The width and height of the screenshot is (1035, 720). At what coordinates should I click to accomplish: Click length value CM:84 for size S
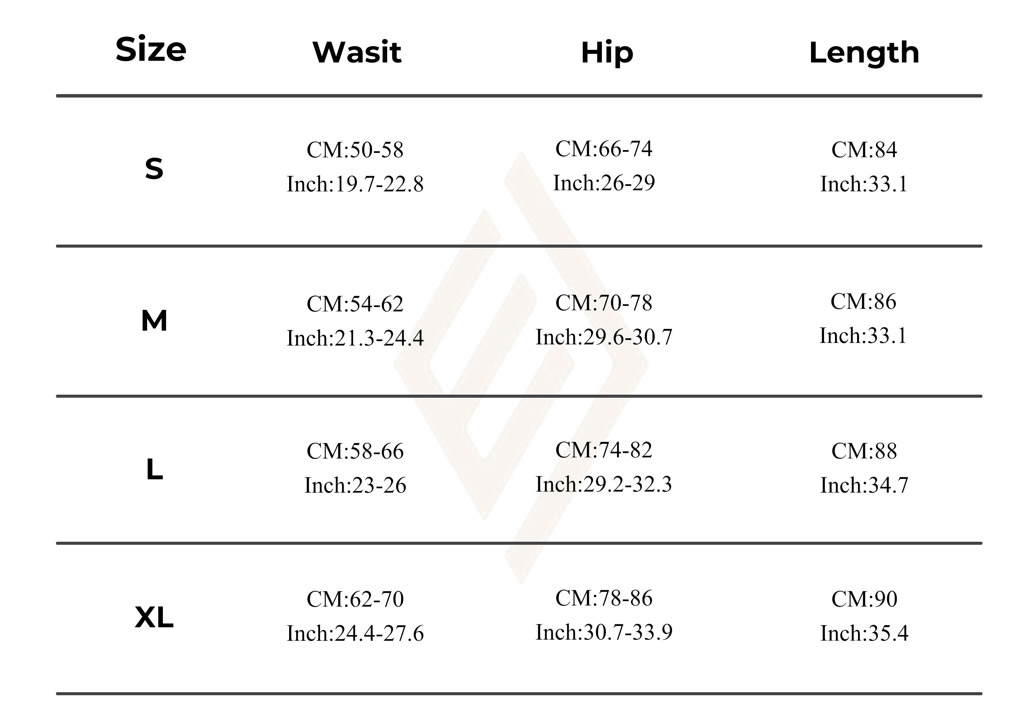[x=864, y=150]
